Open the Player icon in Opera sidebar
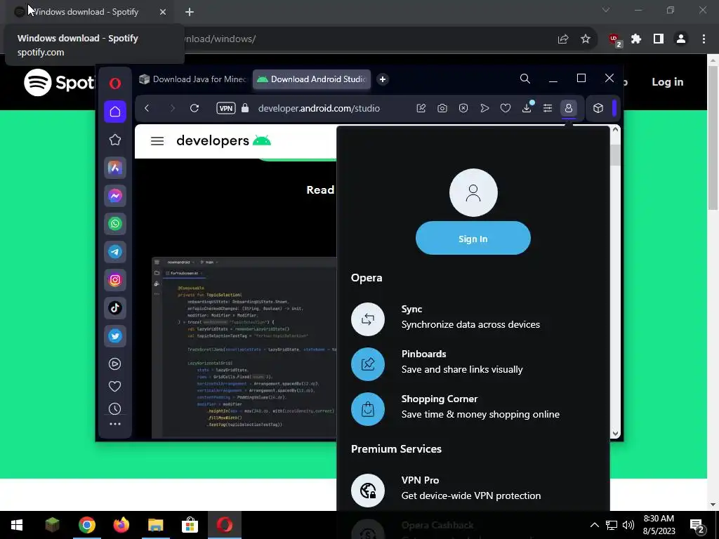719x539 pixels. pyautogui.click(x=114, y=364)
